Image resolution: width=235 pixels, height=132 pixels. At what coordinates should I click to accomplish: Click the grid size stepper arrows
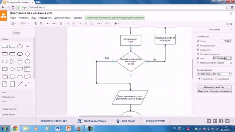pos(231,41)
